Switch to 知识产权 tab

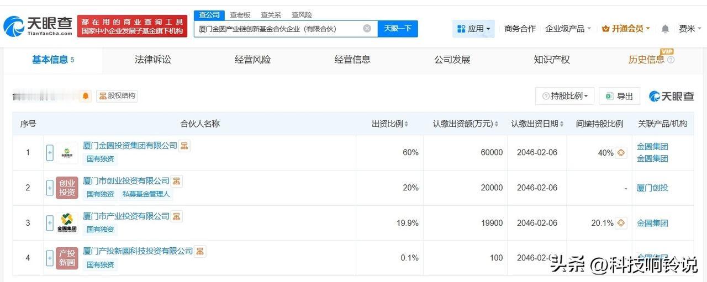[x=552, y=60]
